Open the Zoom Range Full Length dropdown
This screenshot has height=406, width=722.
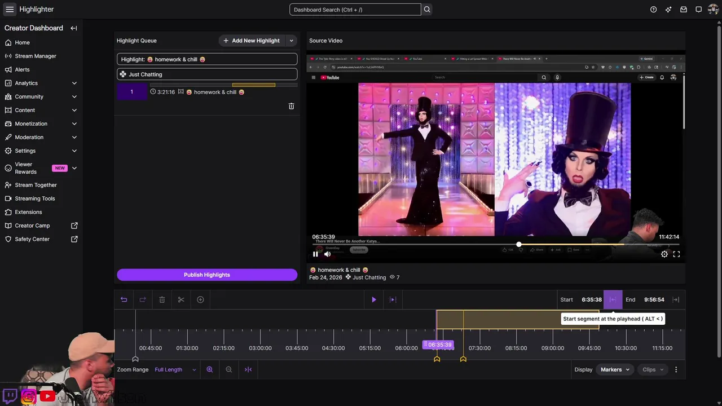pyautogui.click(x=175, y=369)
